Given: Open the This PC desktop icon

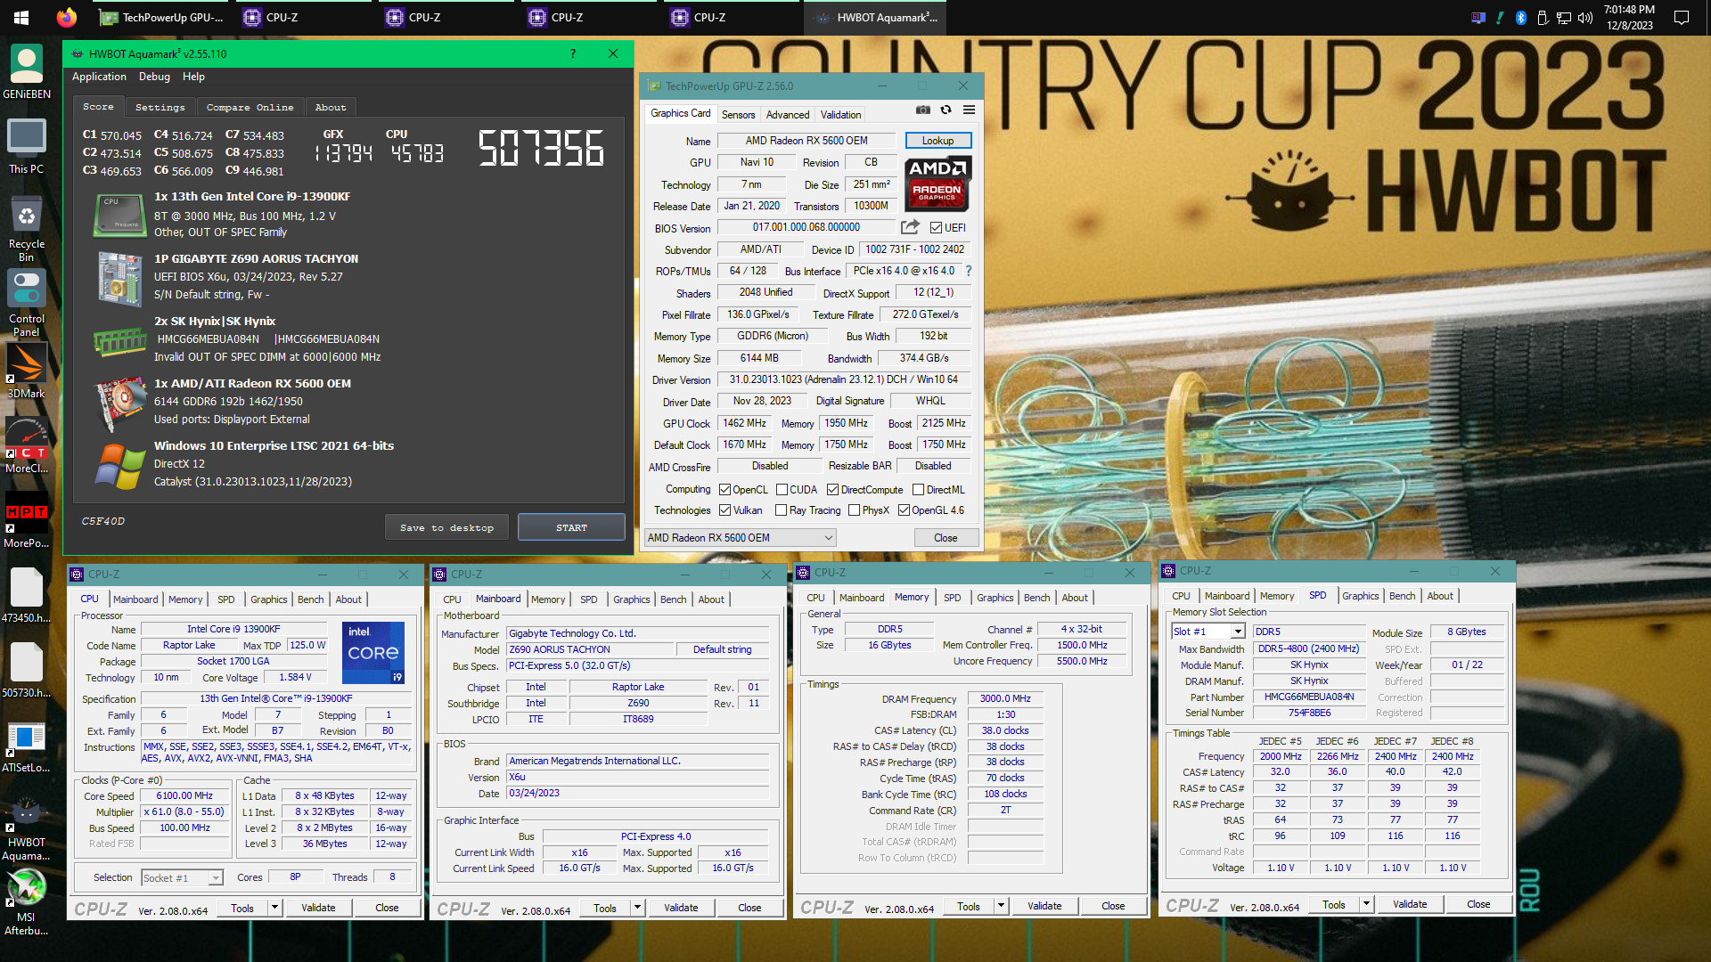Looking at the screenshot, I should pyautogui.click(x=27, y=147).
